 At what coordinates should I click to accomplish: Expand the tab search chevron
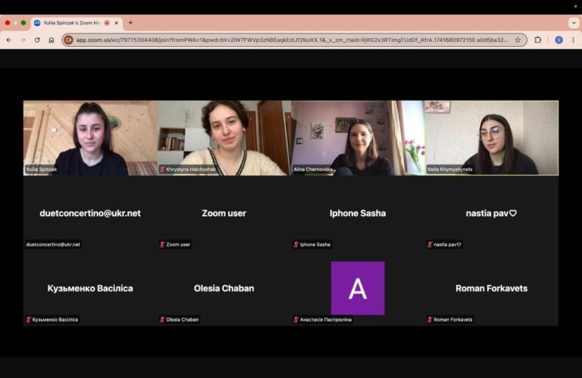point(574,23)
